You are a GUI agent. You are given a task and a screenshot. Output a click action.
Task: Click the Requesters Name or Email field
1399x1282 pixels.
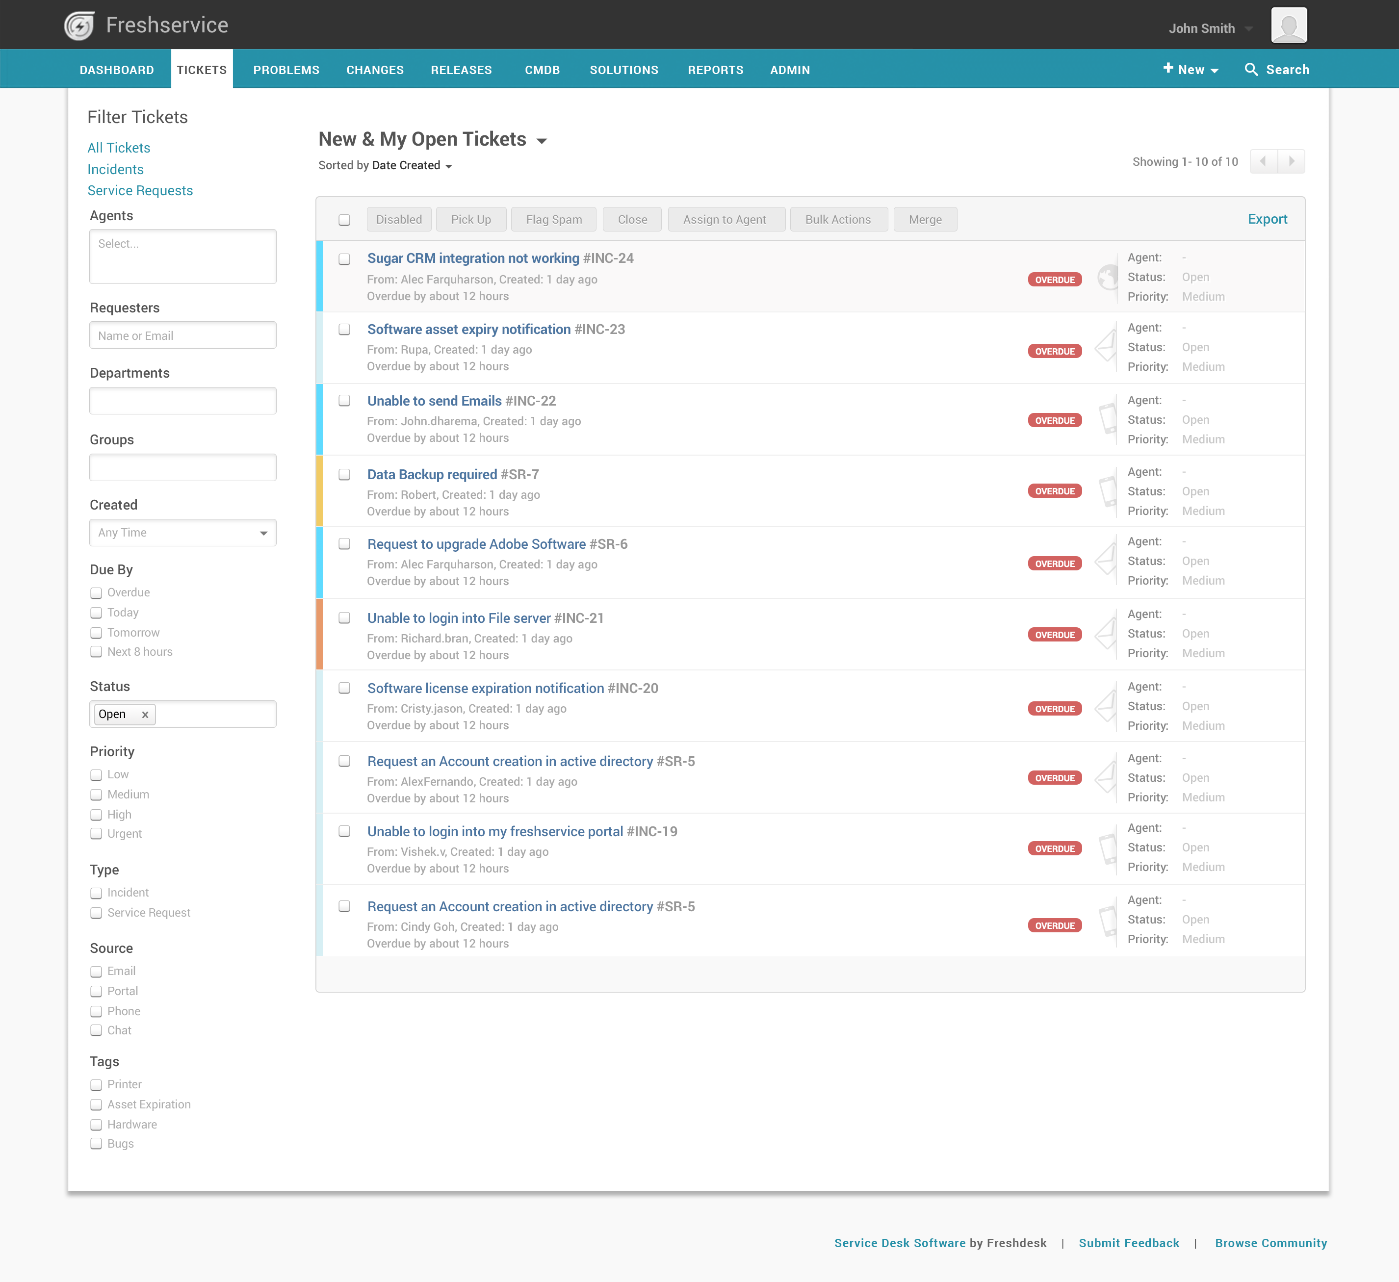[x=182, y=336]
